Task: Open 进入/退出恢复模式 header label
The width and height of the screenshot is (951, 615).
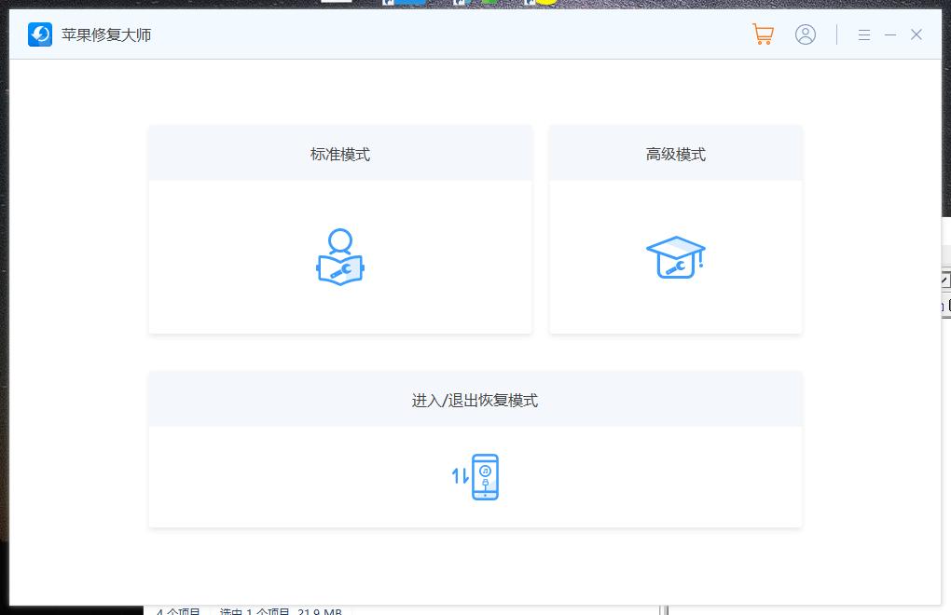Action: [475, 401]
